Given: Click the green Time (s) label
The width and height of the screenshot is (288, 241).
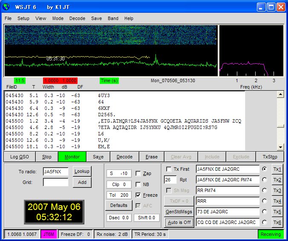Looking at the screenshot, I should (109, 80).
